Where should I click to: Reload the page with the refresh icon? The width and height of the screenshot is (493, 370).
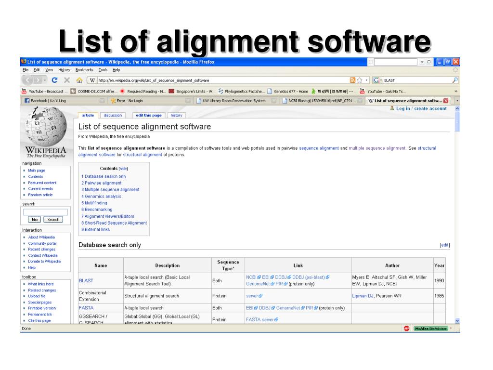click(54, 80)
